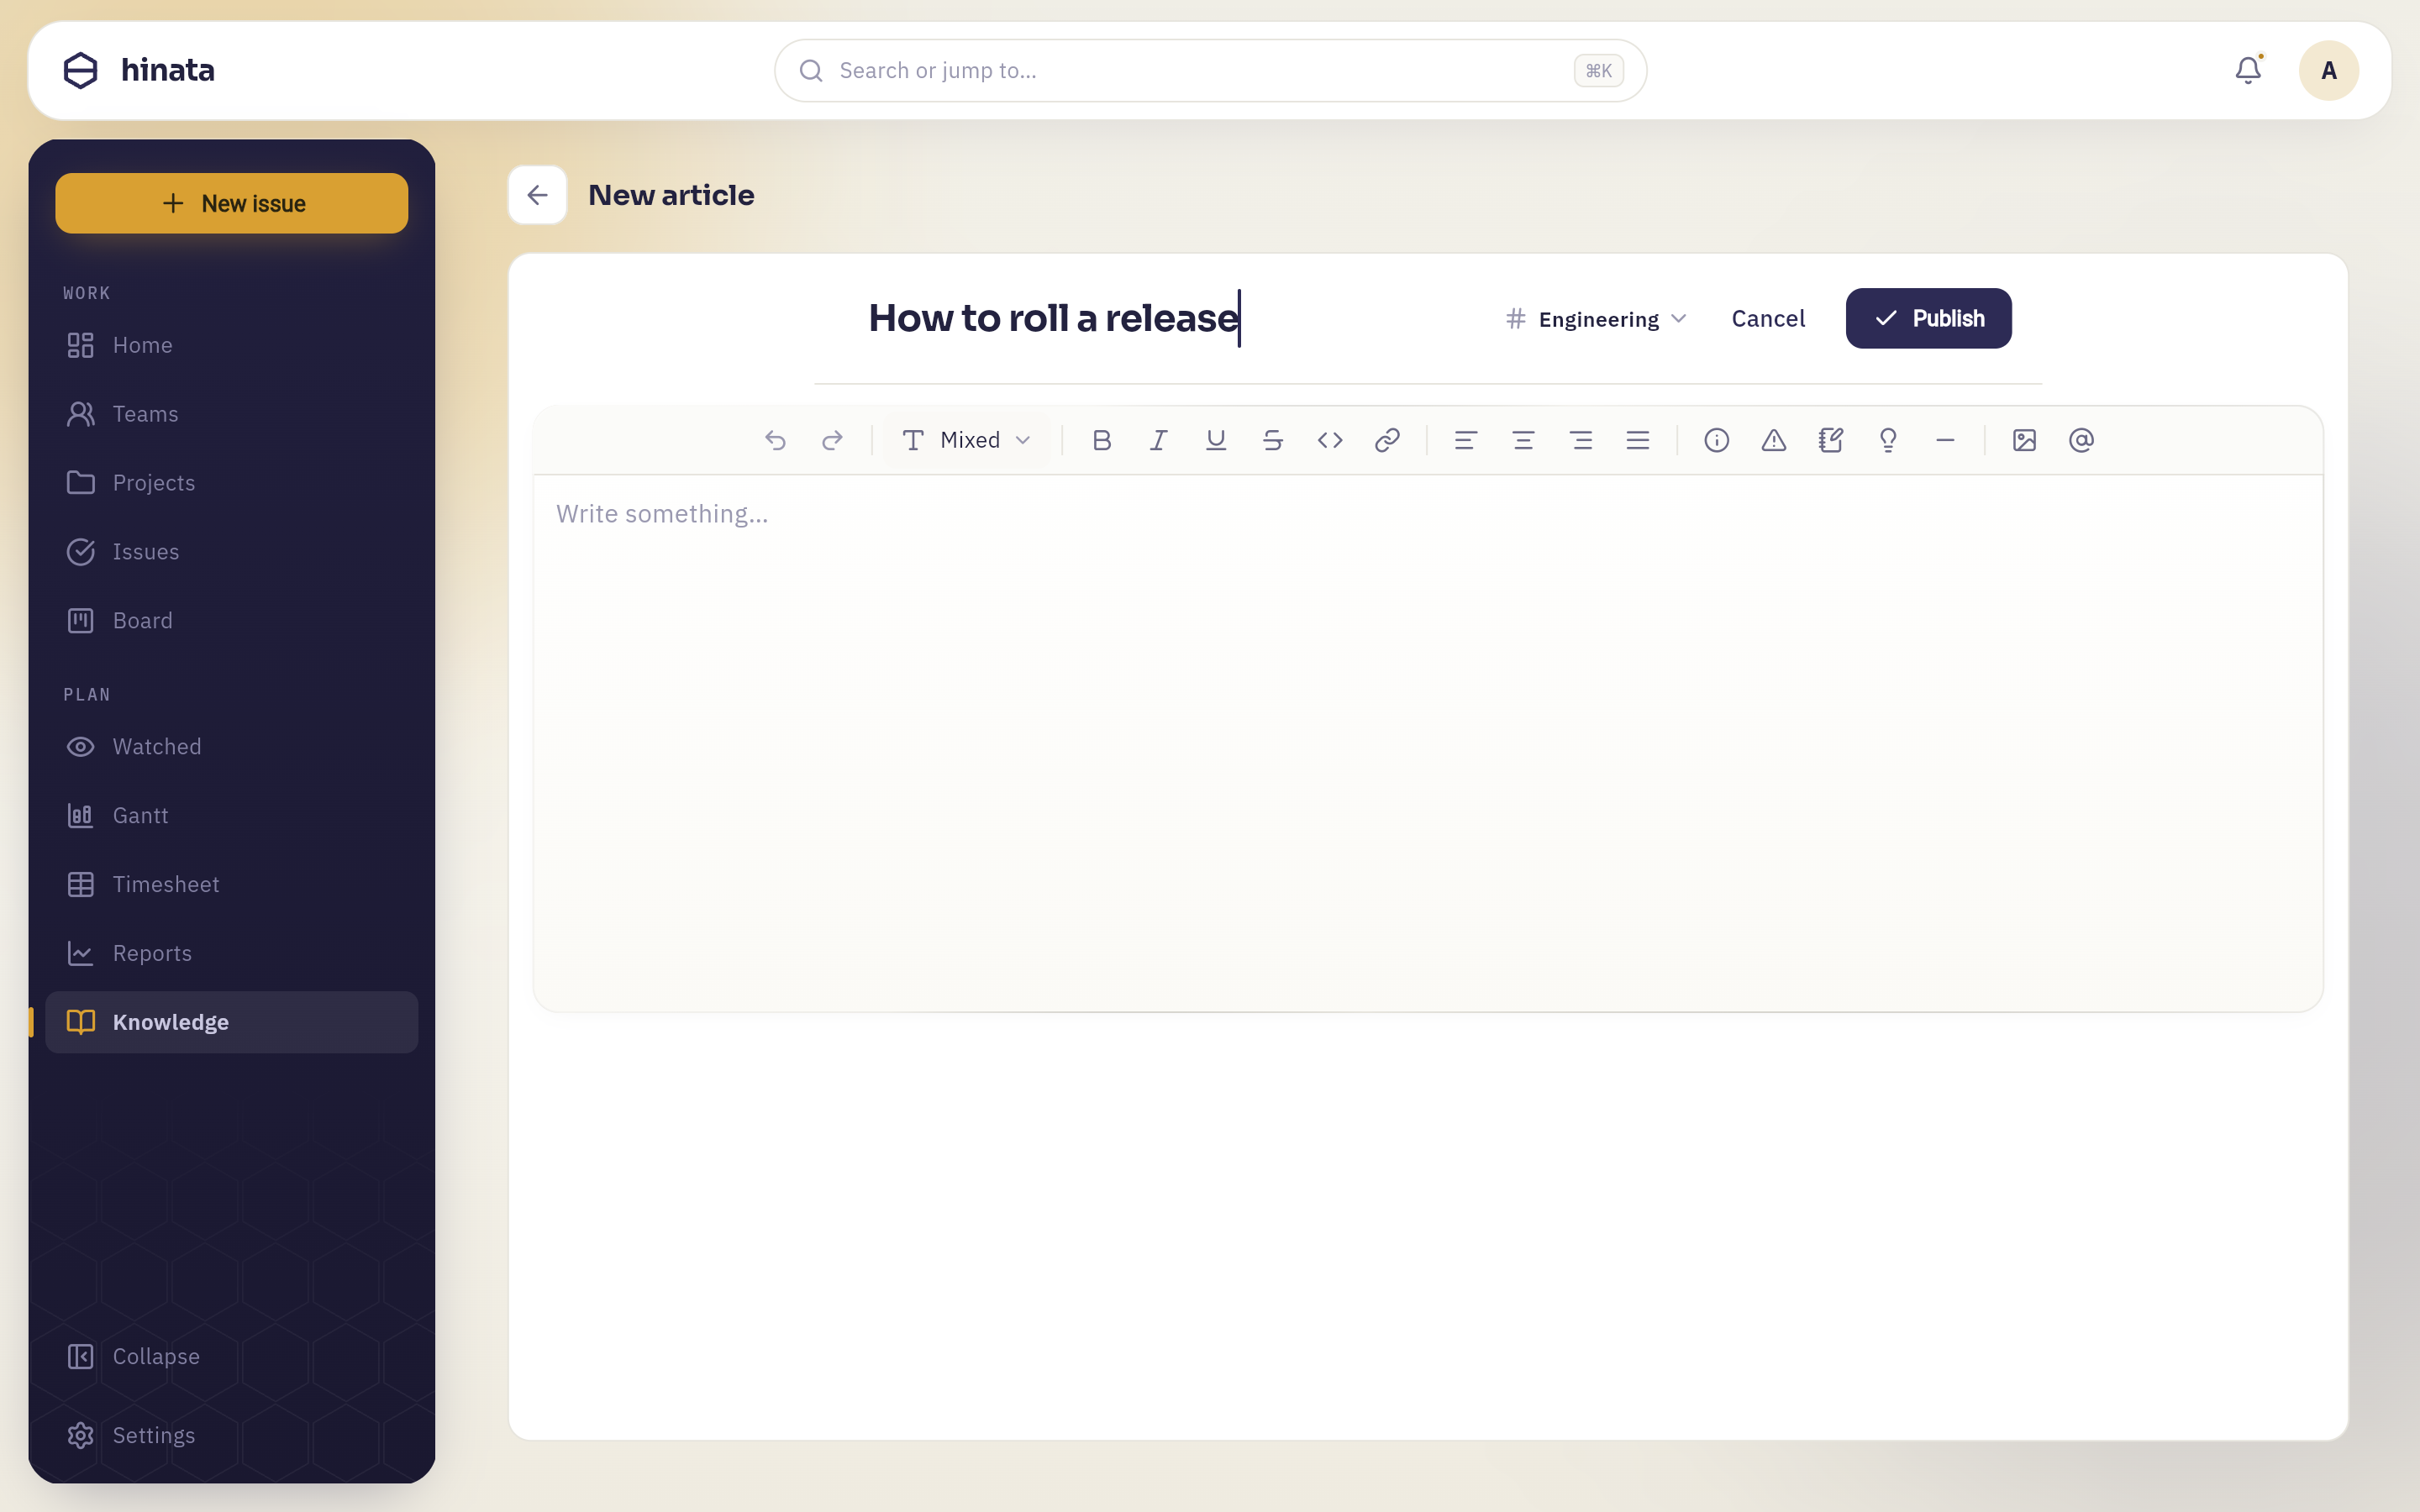Image resolution: width=2420 pixels, height=1512 pixels.
Task: Click the redo arrow in editor toolbar
Action: coord(832,440)
